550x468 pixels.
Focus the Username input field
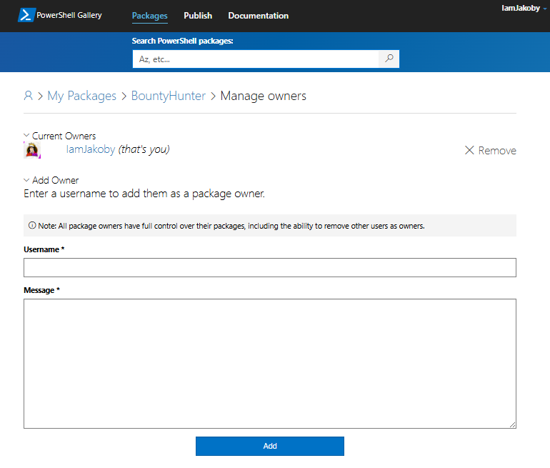270,268
